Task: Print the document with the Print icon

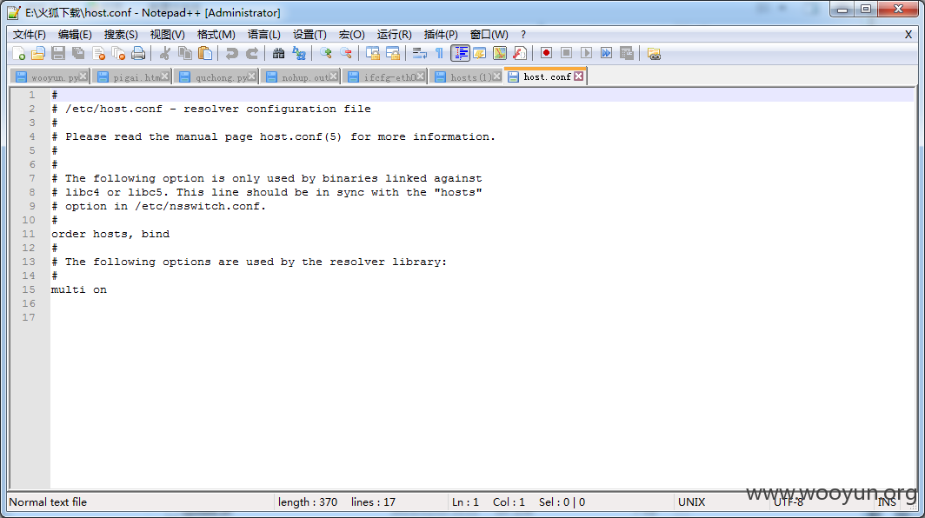Action: coord(138,54)
